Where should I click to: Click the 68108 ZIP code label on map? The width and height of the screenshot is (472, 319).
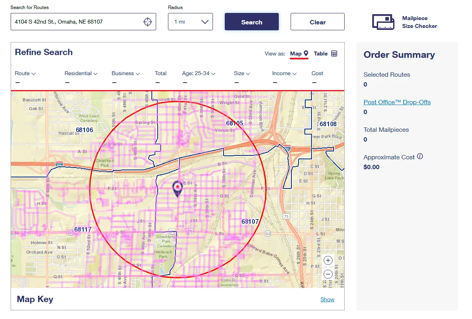(x=328, y=124)
